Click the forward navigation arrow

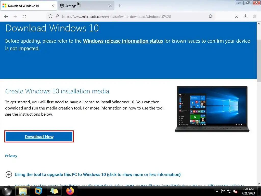click(15, 17)
